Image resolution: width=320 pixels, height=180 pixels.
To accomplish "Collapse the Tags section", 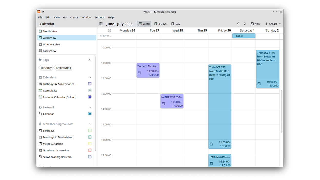I will (x=89, y=60).
